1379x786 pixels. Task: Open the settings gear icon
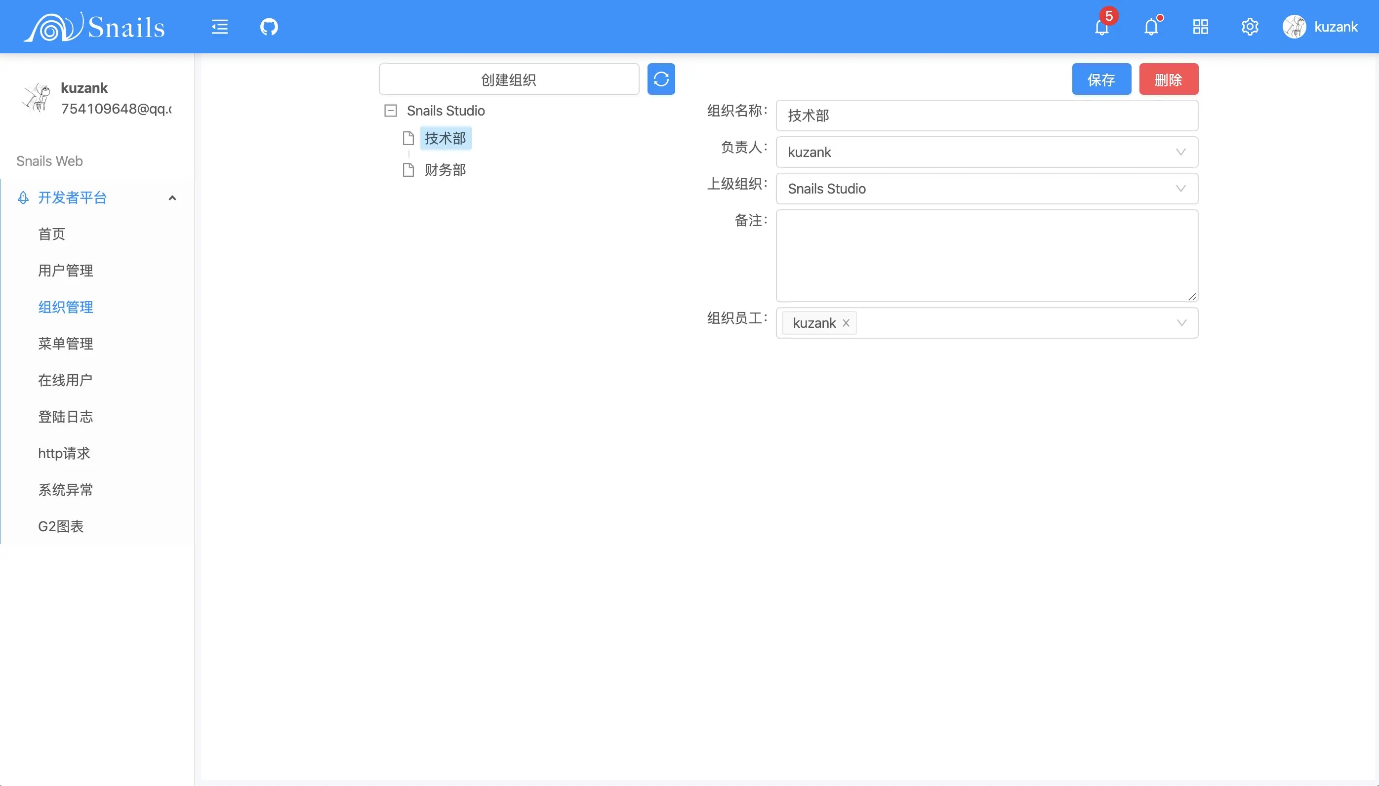pos(1250,27)
